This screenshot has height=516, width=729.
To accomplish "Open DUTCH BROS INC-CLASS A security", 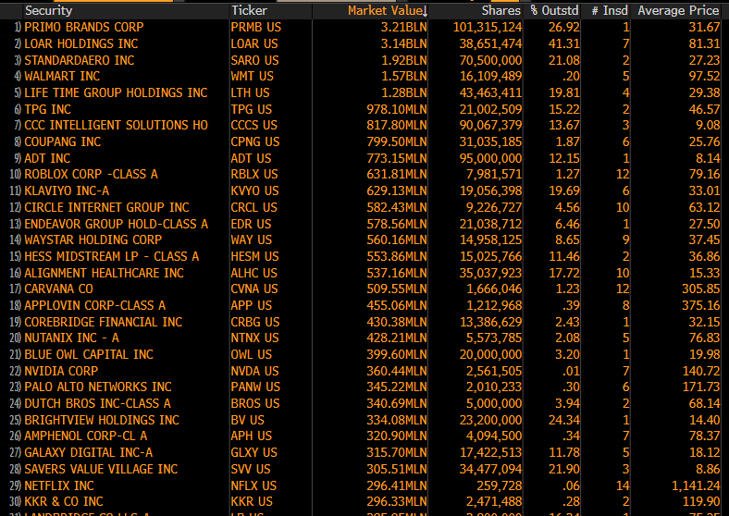I will pyautogui.click(x=97, y=403).
